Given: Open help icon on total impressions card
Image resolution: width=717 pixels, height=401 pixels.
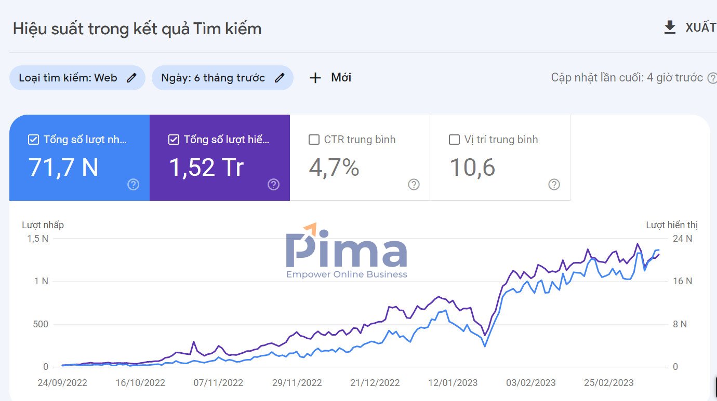Looking at the screenshot, I should click(x=274, y=184).
